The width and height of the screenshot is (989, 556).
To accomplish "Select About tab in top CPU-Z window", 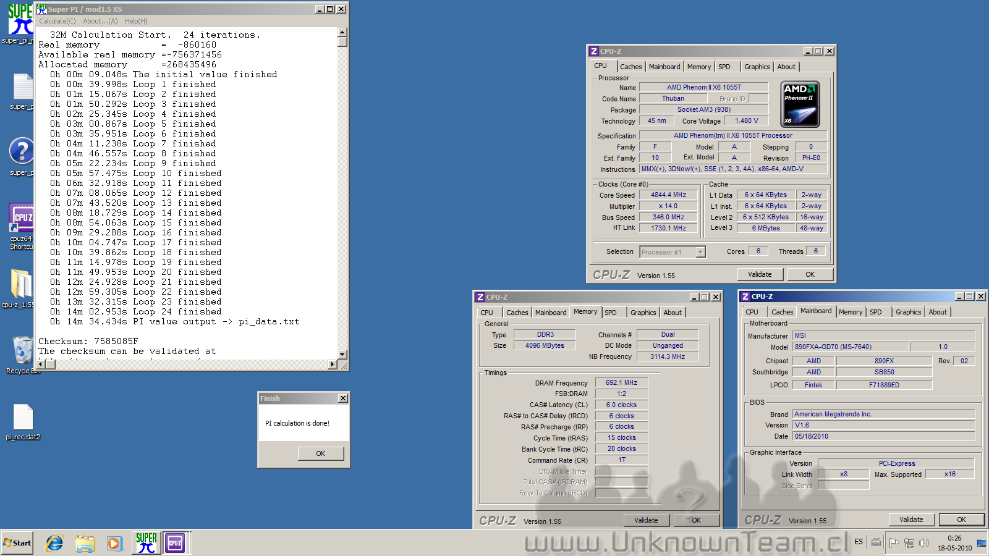I will (786, 67).
